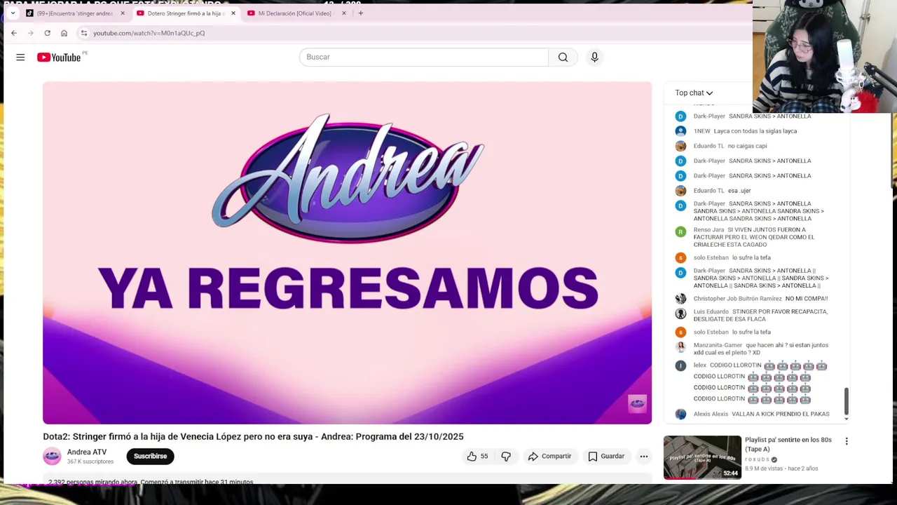Open the tab search dropdown arrow
897x505 pixels.
(13, 13)
